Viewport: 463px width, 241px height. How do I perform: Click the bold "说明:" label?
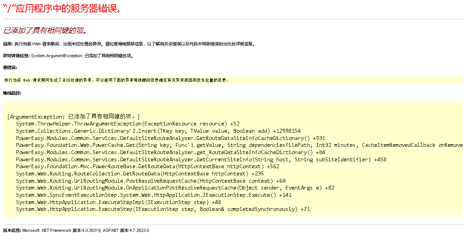point(8,44)
